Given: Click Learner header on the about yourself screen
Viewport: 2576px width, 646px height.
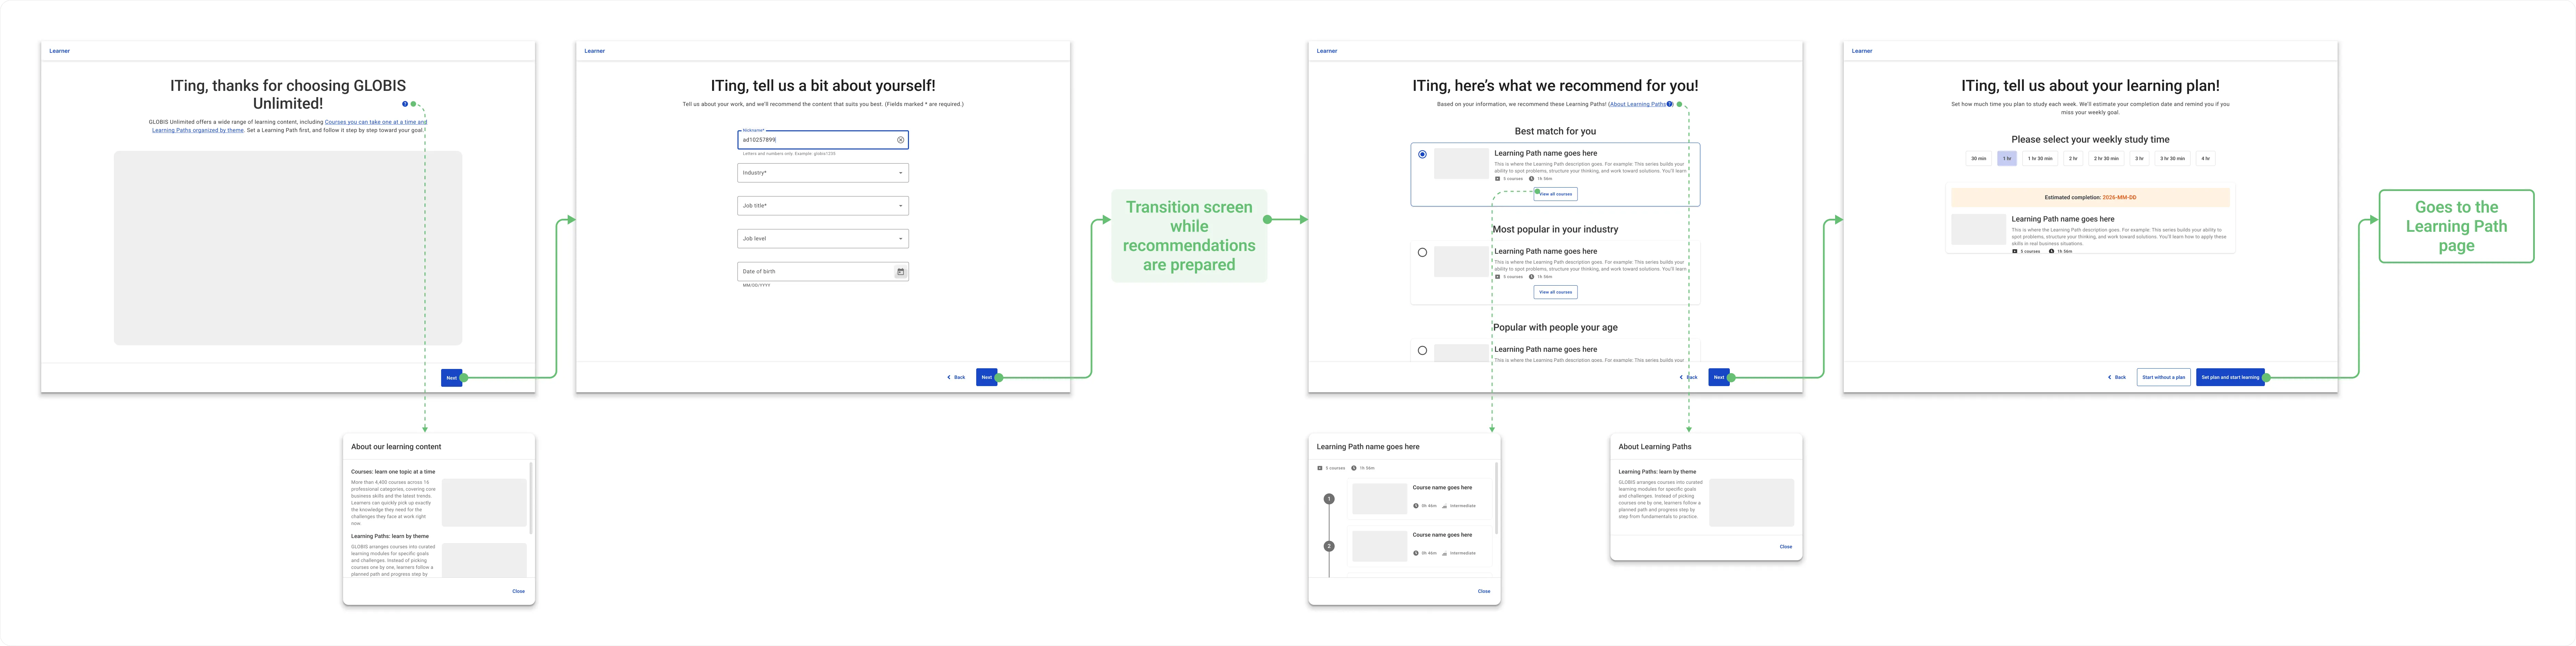Looking at the screenshot, I should click(x=595, y=51).
